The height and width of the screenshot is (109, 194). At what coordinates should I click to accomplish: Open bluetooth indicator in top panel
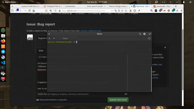[x=170, y=2]
